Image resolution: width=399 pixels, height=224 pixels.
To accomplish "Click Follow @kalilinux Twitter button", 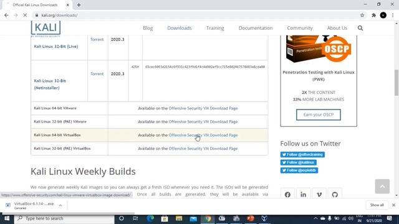I will pyautogui.click(x=299, y=162).
